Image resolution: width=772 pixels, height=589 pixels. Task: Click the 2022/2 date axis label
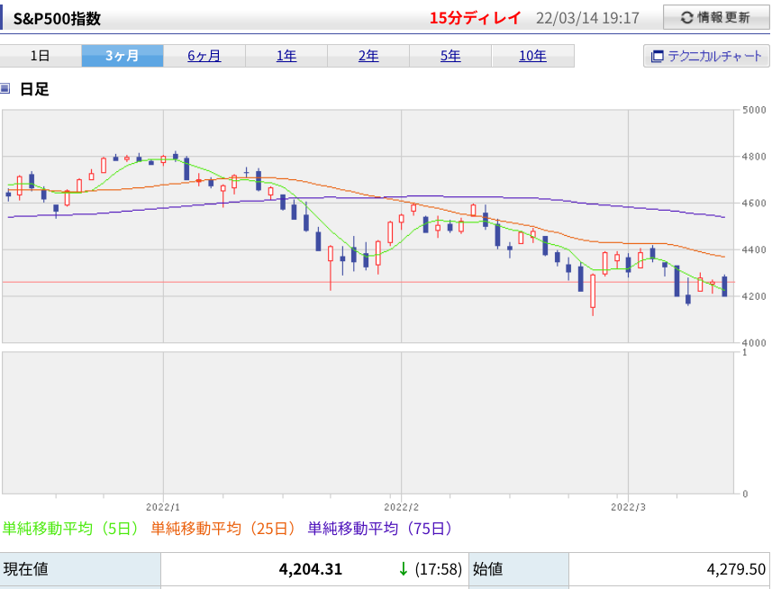click(401, 507)
